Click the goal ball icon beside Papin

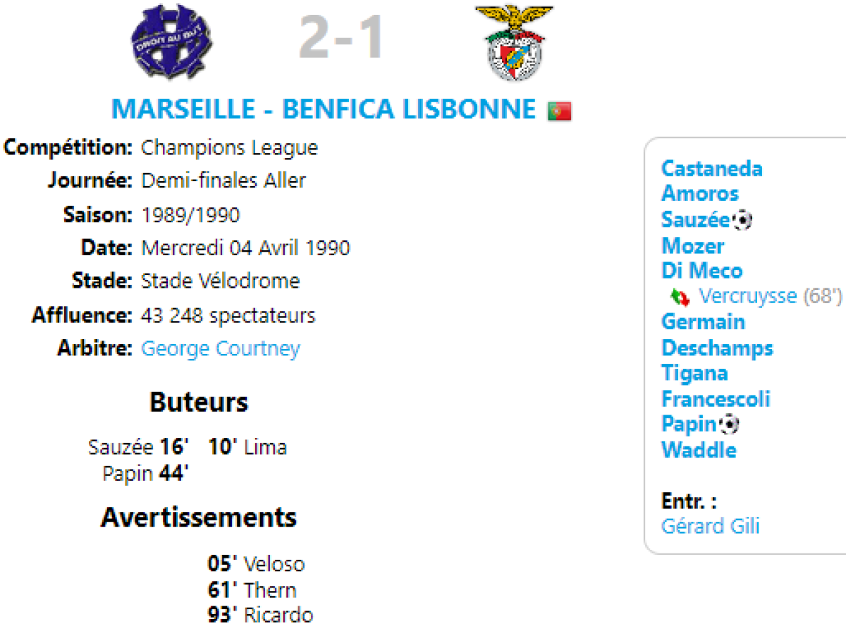click(730, 424)
